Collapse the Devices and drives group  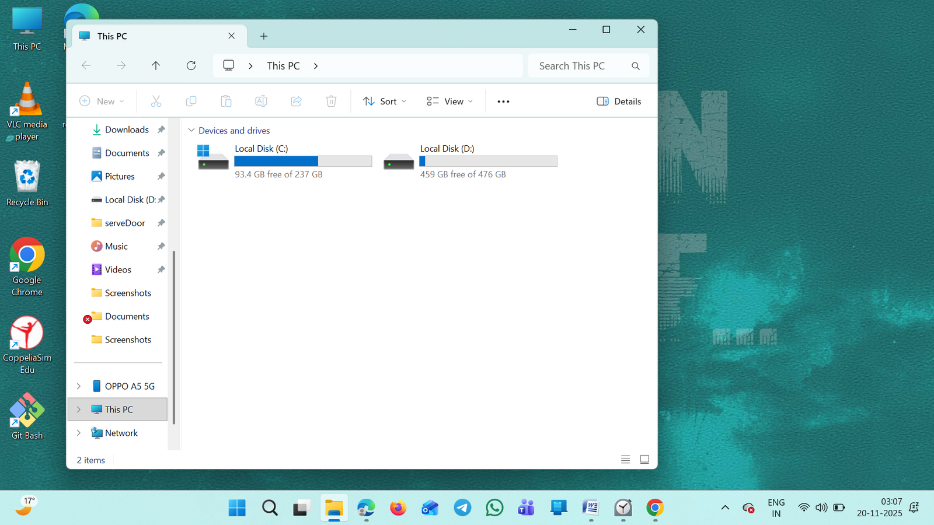pos(191,131)
